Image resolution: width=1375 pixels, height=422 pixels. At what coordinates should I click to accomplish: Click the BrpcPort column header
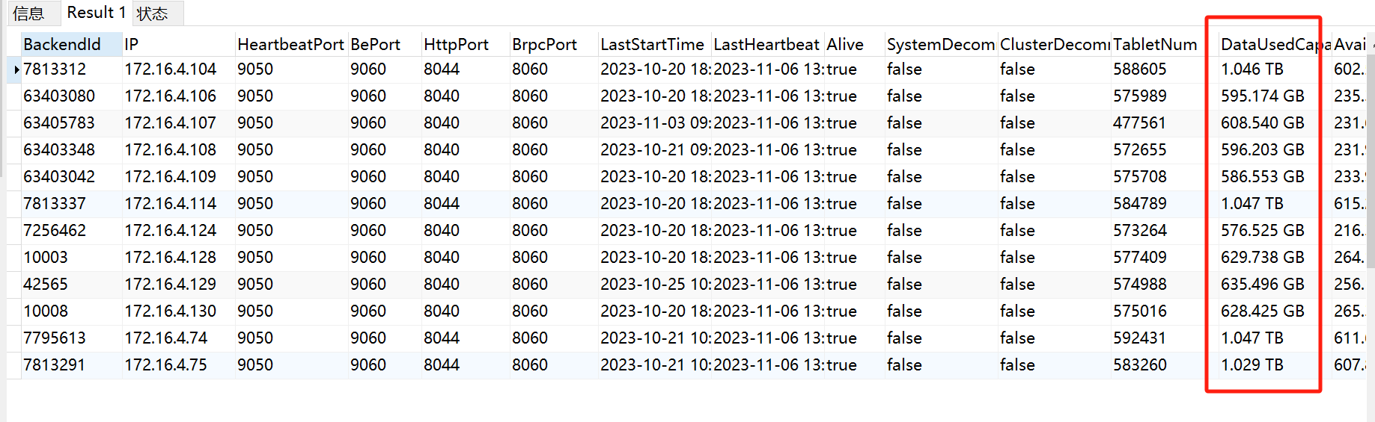(x=544, y=45)
